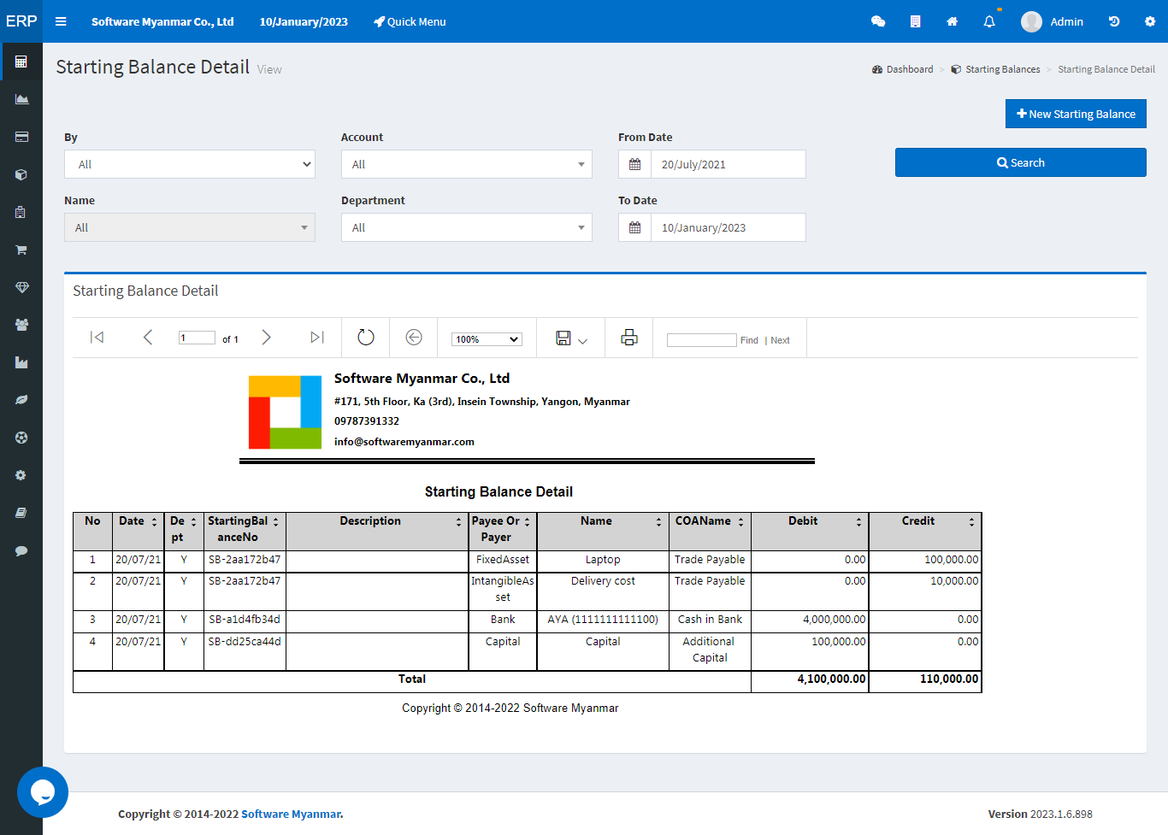Sort by Debit column
Screen dimensions: 1168x835
click(859, 522)
